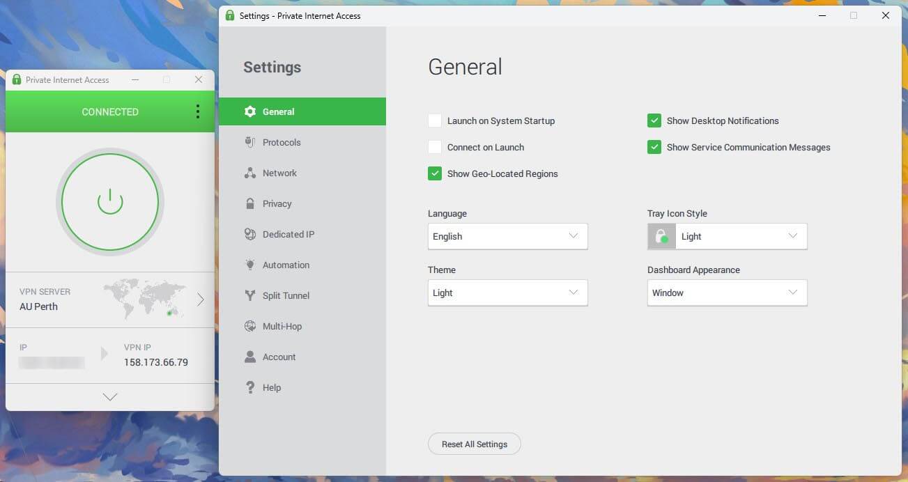Open the Theme dropdown
This screenshot has height=482, width=908.
click(x=508, y=293)
